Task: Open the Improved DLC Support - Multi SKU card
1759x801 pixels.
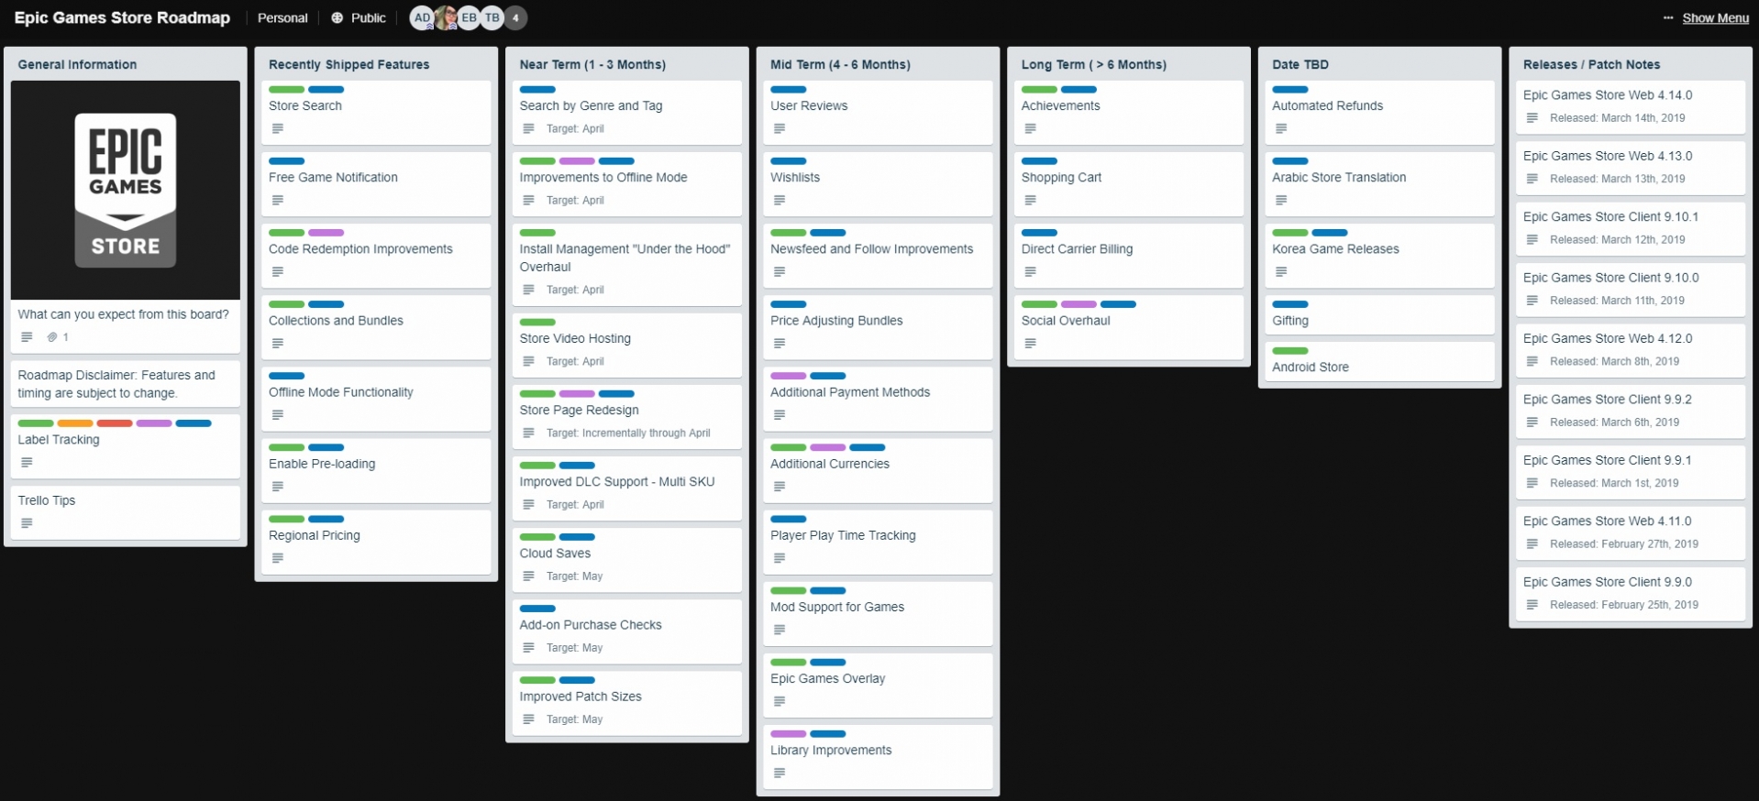Action: point(627,488)
